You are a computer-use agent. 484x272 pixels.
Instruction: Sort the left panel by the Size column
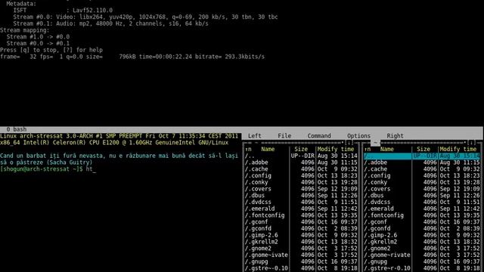301,150
